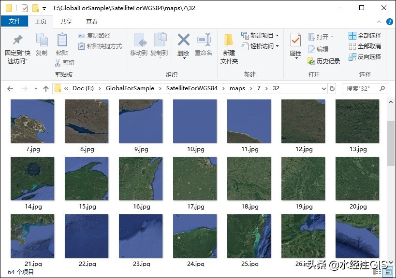The image size is (396, 278).
Task: Select 固定到快速访问 (Pin to Quick access)
Action: point(18,48)
